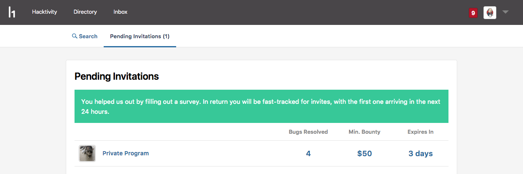Viewport: 523px width, 174px height.
Task: Click the Pending Invitations page heading
Action: point(117,76)
